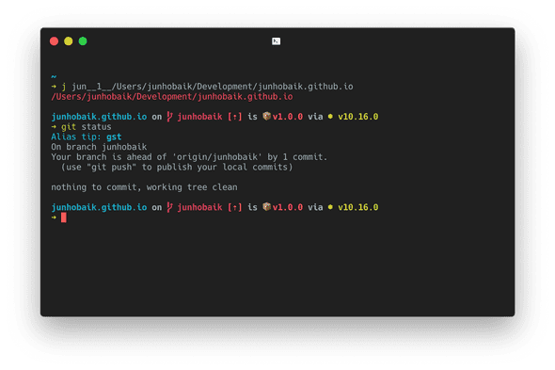This screenshot has width=555, height=370.
Task: Click the git branch icon above 'git status'
Action: [x=170, y=117]
